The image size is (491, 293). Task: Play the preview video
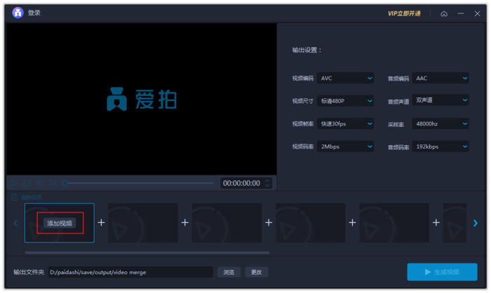pyautogui.click(x=14, y=183)
